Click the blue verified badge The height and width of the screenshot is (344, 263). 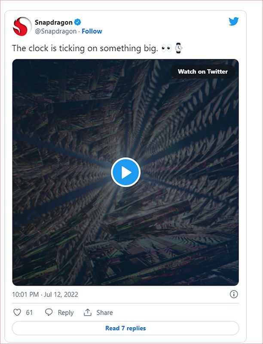click(79, 22)
